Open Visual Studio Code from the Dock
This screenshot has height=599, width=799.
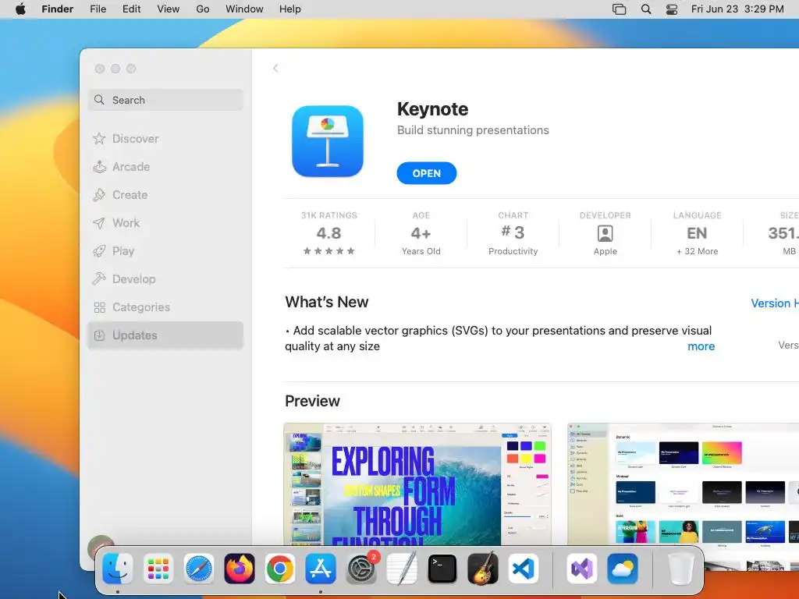click(x=524, y=569)
